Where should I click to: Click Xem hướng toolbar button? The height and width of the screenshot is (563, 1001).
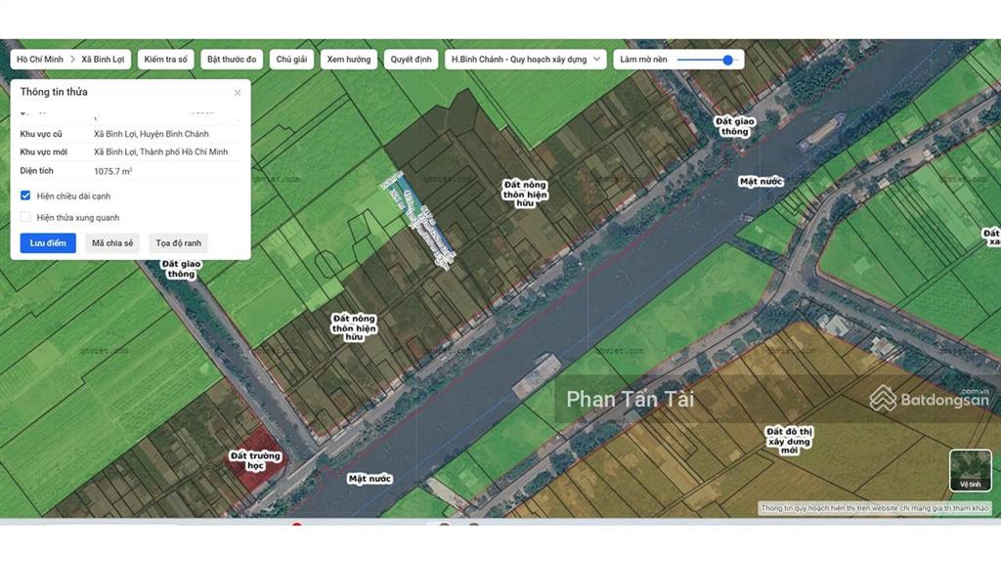(x=349, y=60)
